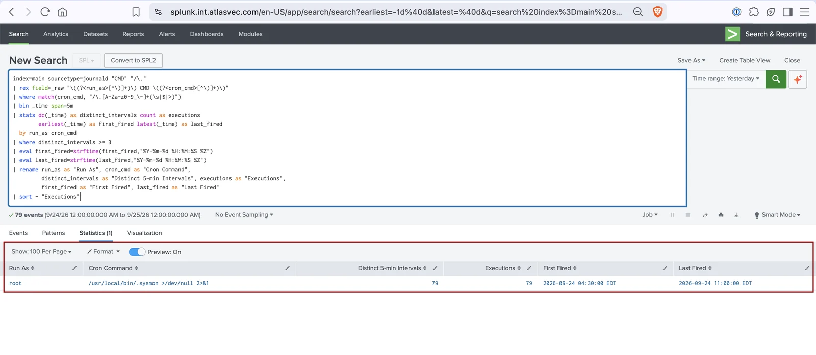Run the search with the green magnifier button
Viewport: 816px width, 355px height.
tap(776, 79)
